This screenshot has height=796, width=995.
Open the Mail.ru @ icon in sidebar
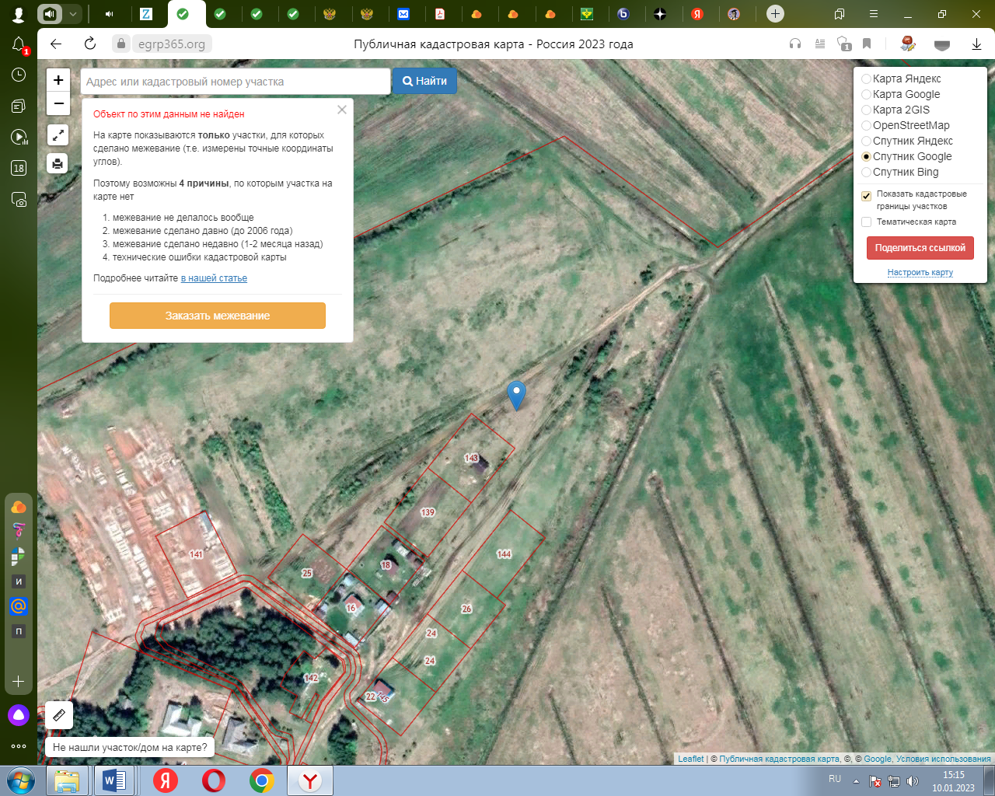point(19,606)
